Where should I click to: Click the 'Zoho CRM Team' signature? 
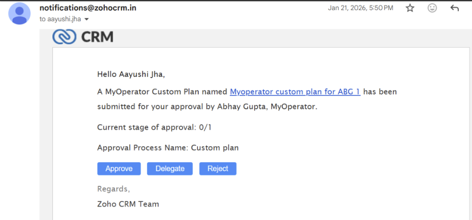point(128,204)
